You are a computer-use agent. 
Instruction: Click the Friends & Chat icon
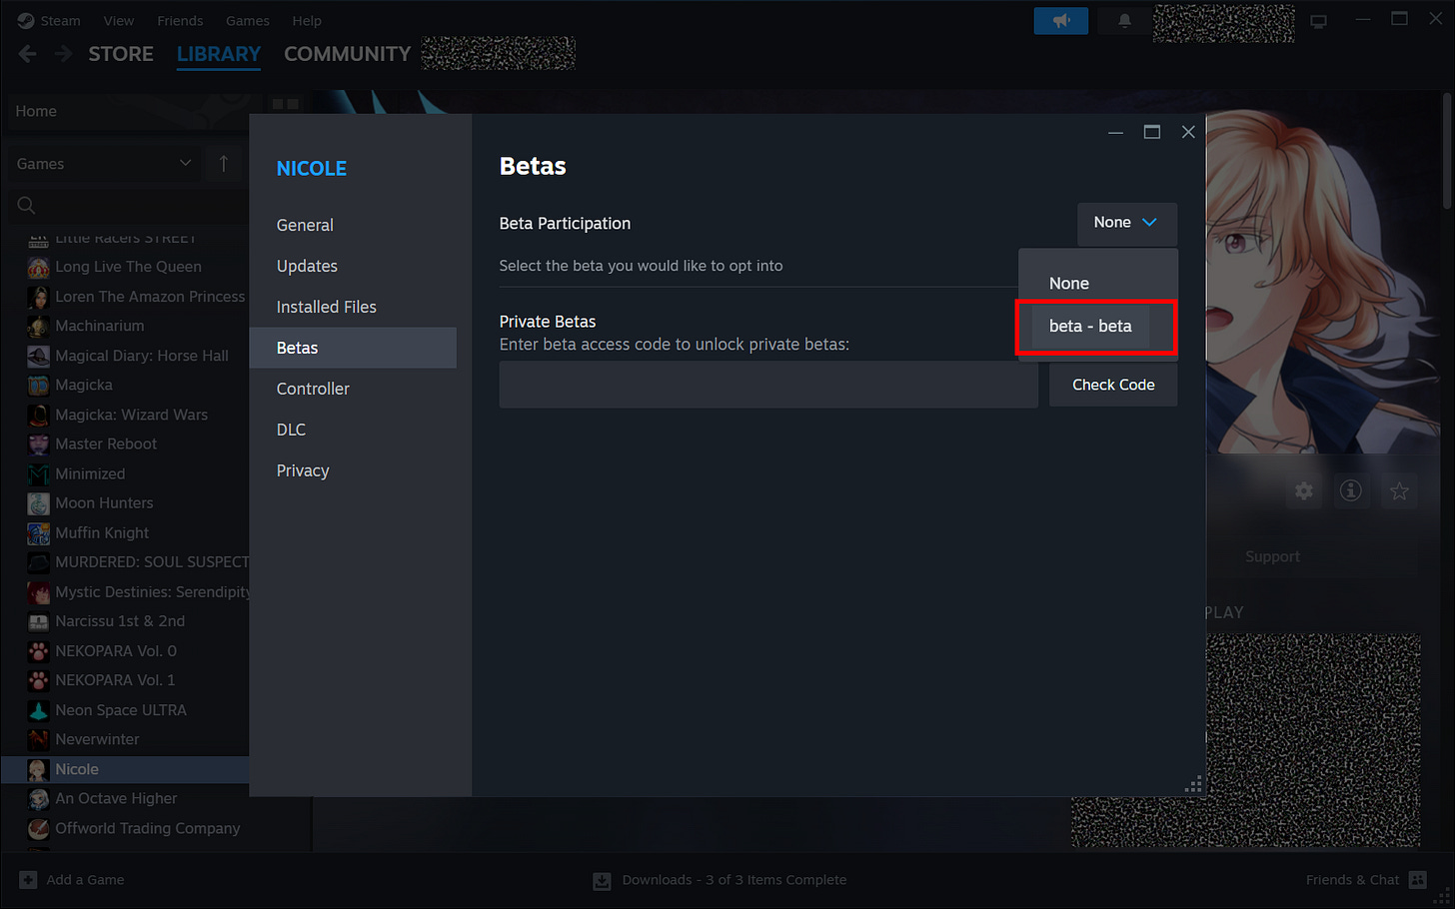pos(1418,880)
